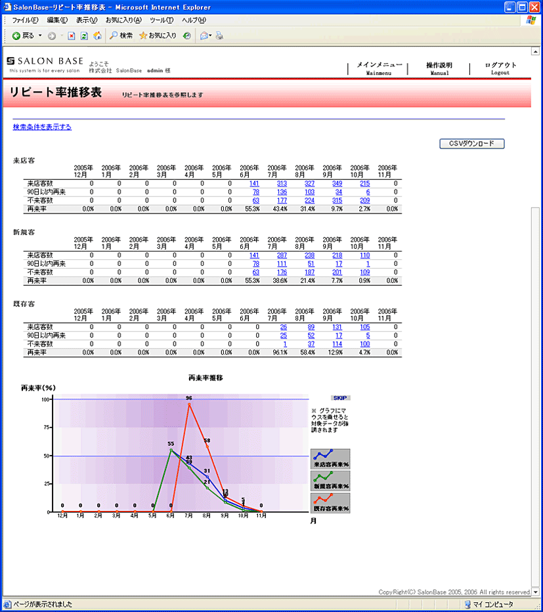Viewport: 543px width, 612px height.
Task: Toggle the 来店客再来% blue legend button
Action: pos(331,459)
